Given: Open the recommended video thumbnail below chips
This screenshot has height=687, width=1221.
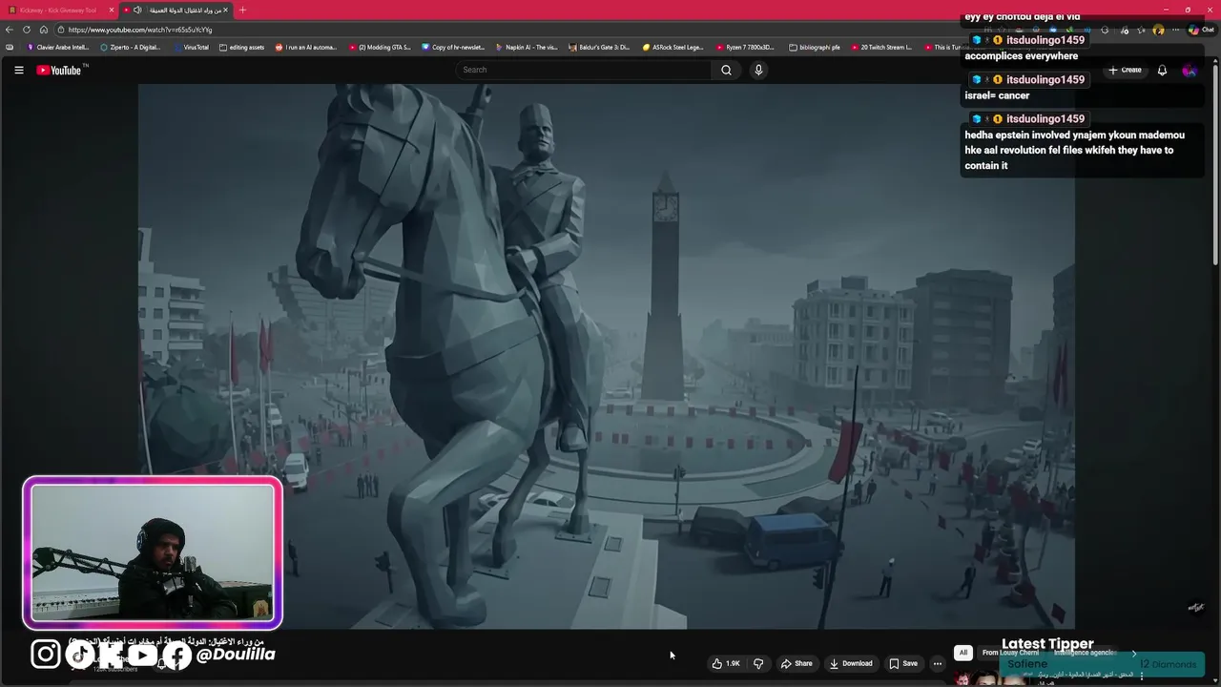Looking at the screenshot, I should pos(992,677).
